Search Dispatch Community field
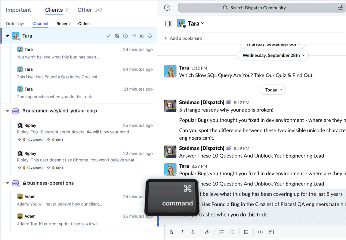 coord(262,8)
